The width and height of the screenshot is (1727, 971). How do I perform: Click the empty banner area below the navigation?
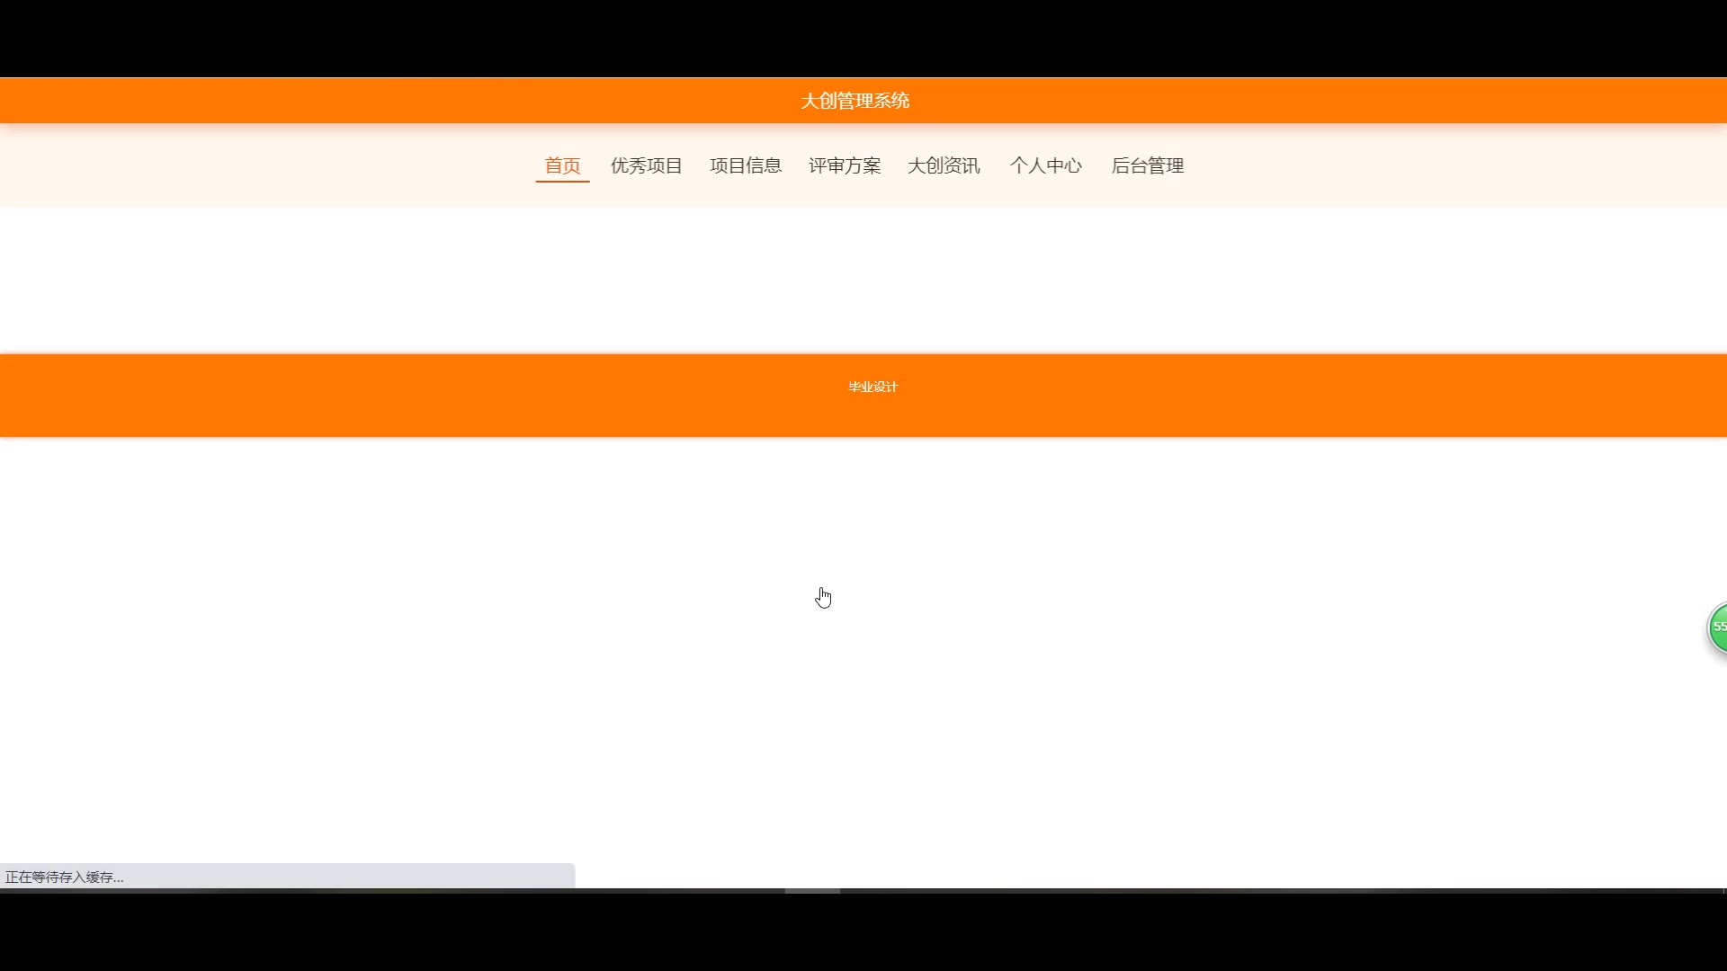pyautogui.click(x=863, y=279)
